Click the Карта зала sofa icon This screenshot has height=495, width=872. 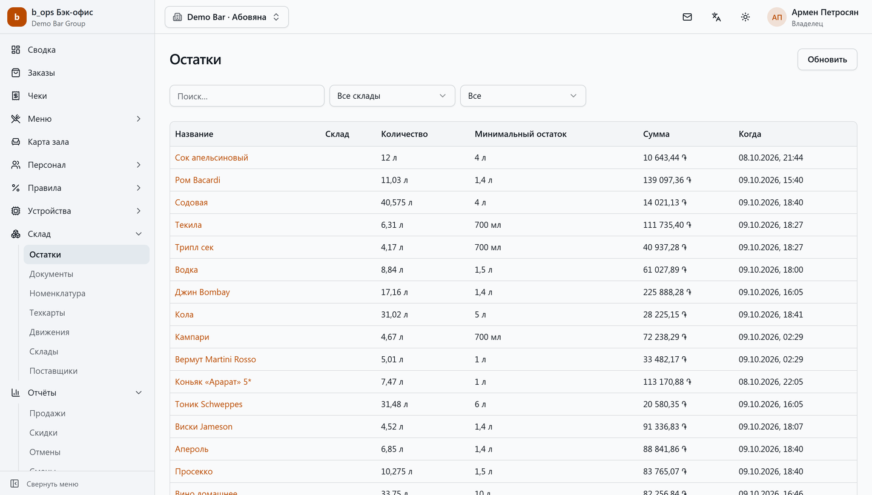coord(16,142)
